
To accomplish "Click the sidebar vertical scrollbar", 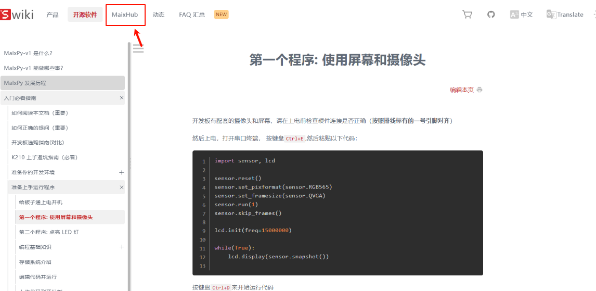I will pyautogui.click(x=129, y=167).
